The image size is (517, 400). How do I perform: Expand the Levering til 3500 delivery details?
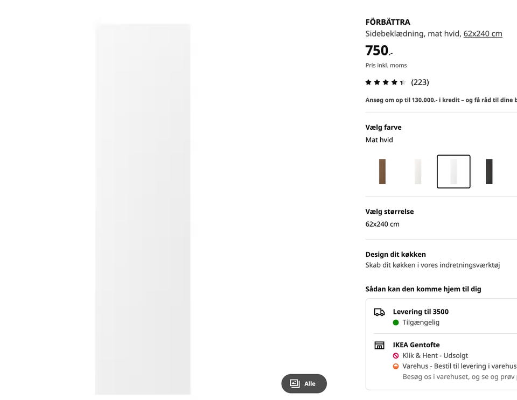421,312
